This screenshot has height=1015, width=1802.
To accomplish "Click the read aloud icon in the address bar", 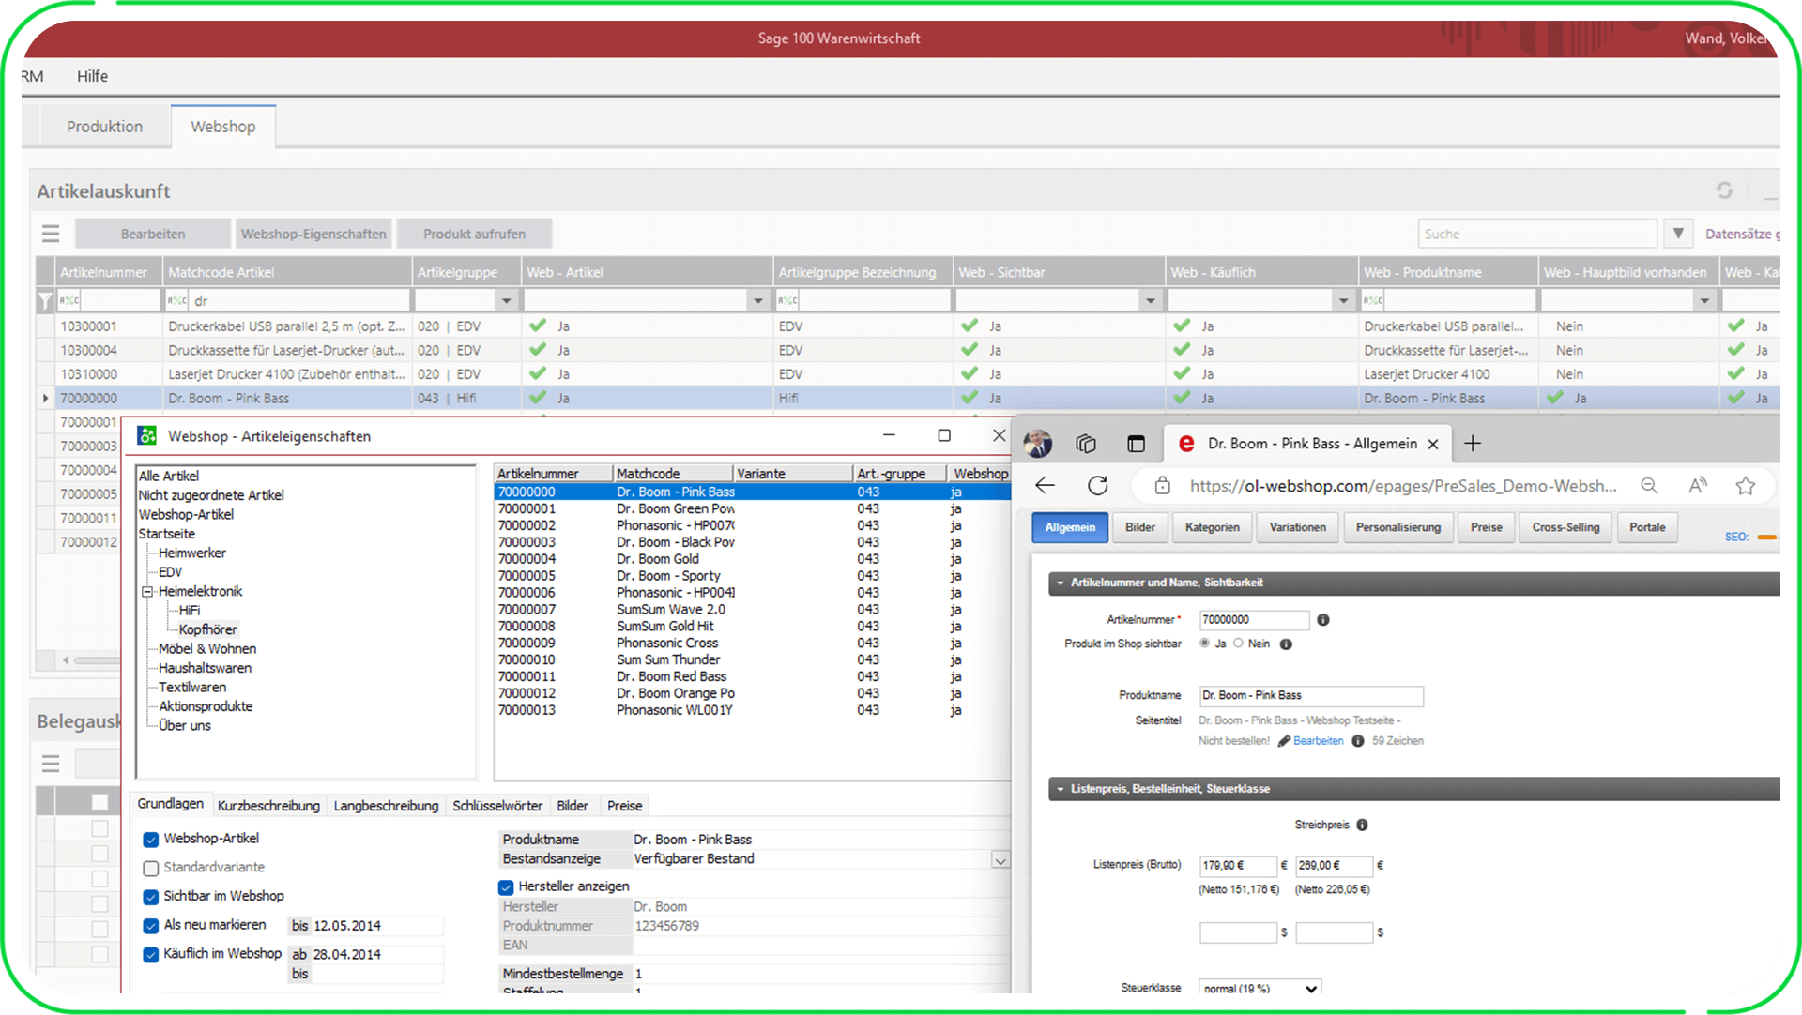I will (x=1698, y=485).
